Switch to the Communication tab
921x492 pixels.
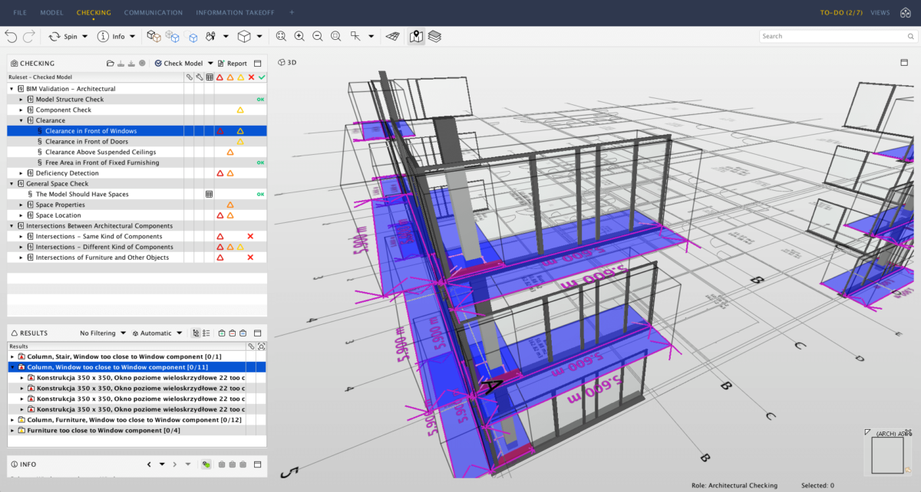[153, 12]
